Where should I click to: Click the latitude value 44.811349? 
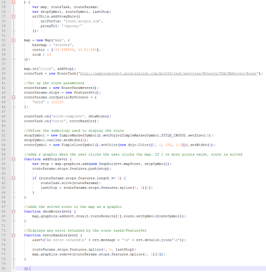tap(87, 50)
